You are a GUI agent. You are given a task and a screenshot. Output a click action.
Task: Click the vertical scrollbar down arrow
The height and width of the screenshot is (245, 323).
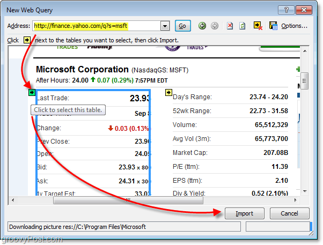click(305, 191)
